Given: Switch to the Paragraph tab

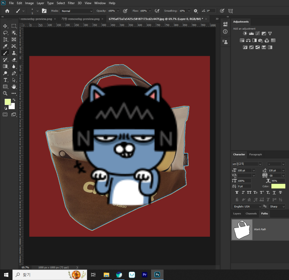Looking at the screenshot, I should [x=255, y=154].
